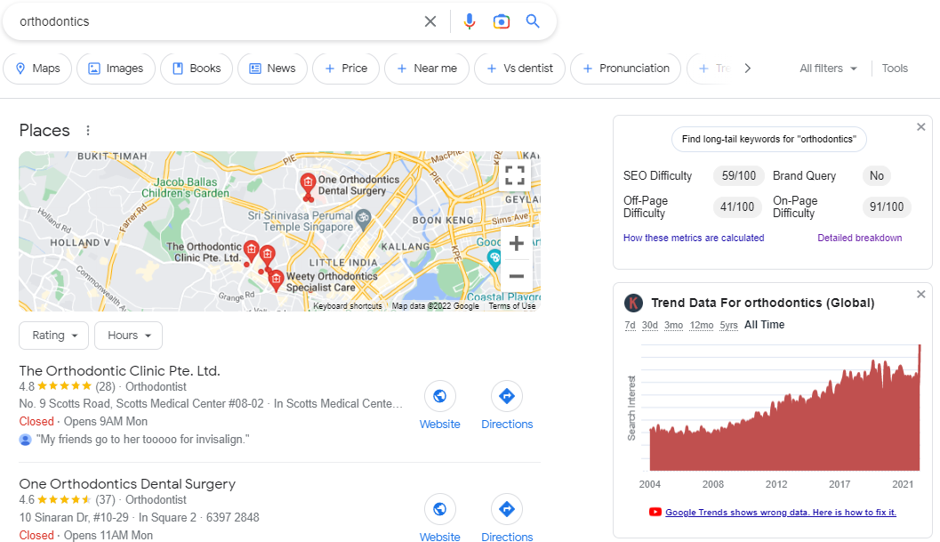
Task: Expand the map to fullscreen view
Action: pyautogui.click(x=515, y=175)
